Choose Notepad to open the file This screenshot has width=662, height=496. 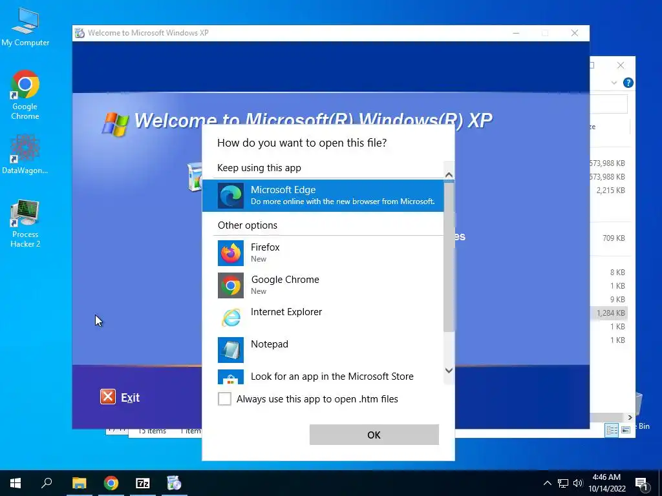[323, 349]
